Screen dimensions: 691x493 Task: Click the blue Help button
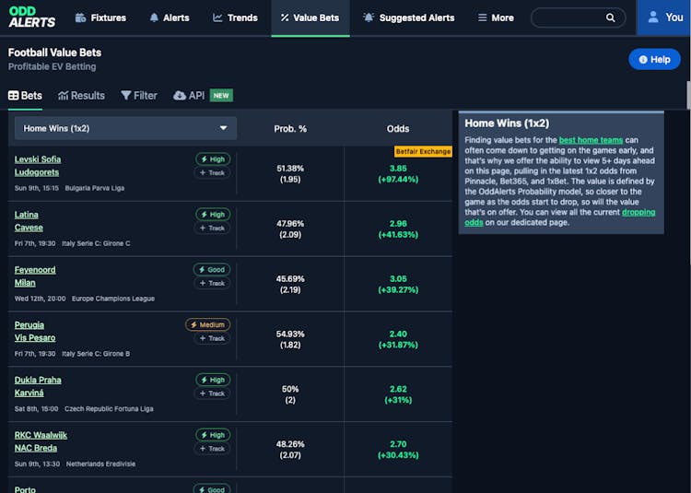click(654, 60)
